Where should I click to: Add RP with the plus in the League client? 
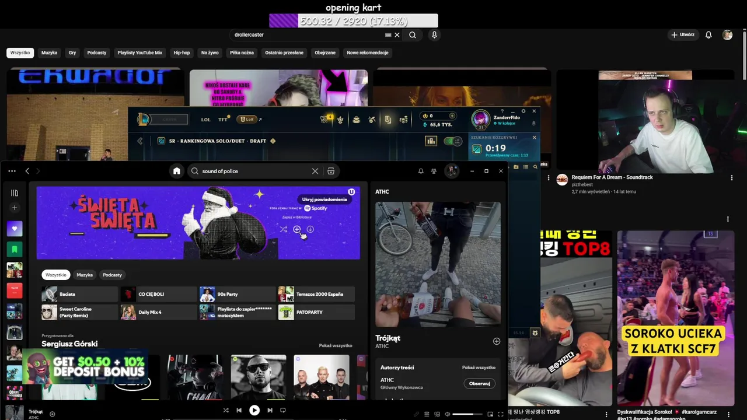452,116
